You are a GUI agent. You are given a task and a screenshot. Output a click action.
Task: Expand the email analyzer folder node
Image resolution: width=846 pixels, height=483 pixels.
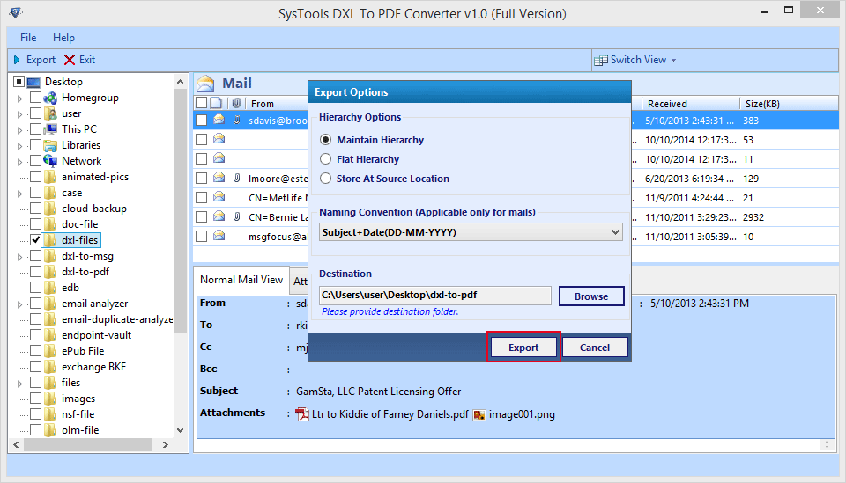(20, 304)
